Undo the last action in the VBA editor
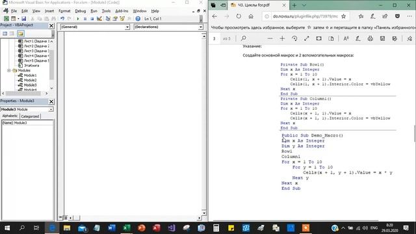Screen dimensions: 416x234 (62, 19)
